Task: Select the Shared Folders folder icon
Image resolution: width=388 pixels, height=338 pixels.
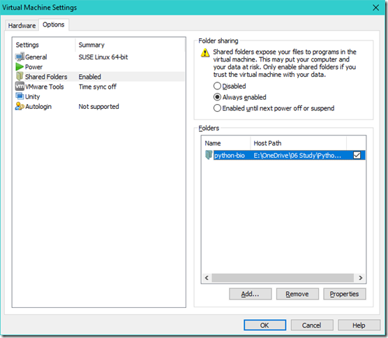Action: [20, 77]
